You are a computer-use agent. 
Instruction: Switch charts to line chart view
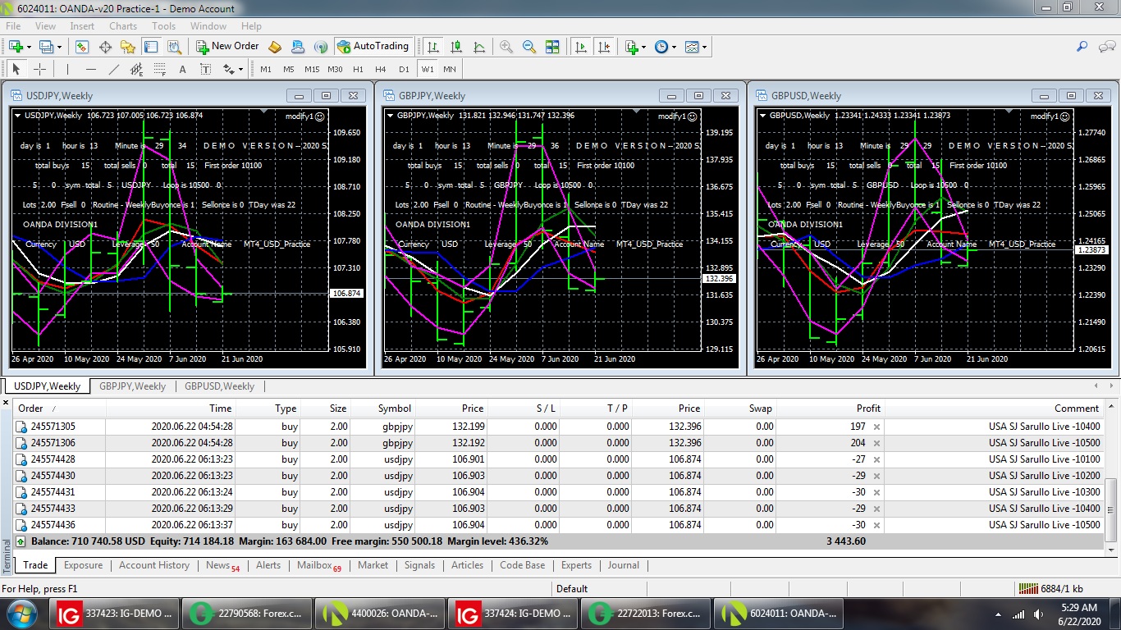tap(479, 47)
